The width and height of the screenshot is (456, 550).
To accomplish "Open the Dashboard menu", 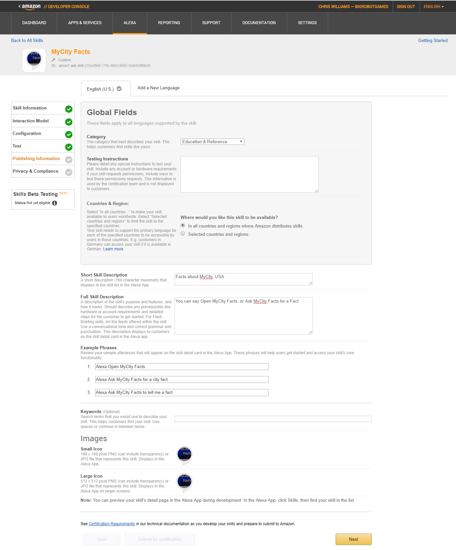I will coord(34,23).
